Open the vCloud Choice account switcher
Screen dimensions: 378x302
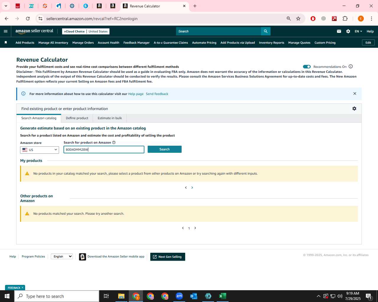coord(86,31)
